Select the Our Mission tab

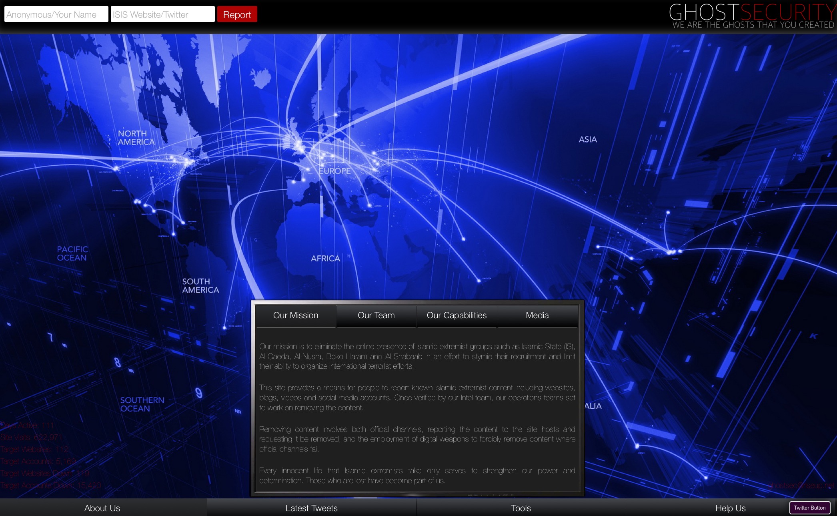[x=296, y=315]
